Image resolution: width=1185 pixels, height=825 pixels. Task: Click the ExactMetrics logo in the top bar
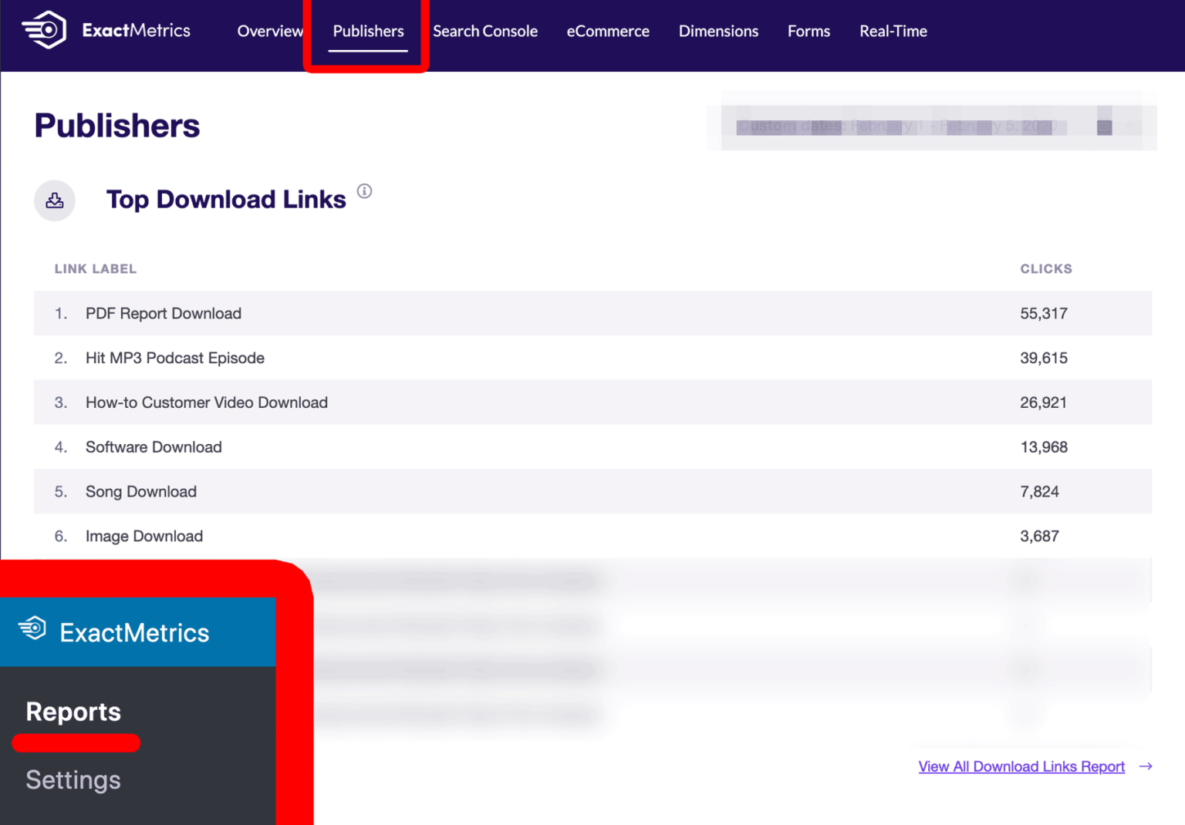pos(108,30)
